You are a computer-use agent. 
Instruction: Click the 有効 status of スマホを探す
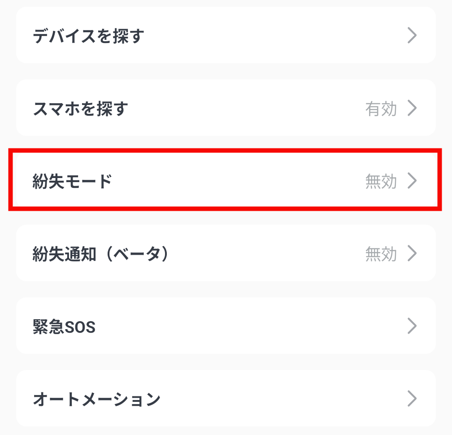coord(381,109)
